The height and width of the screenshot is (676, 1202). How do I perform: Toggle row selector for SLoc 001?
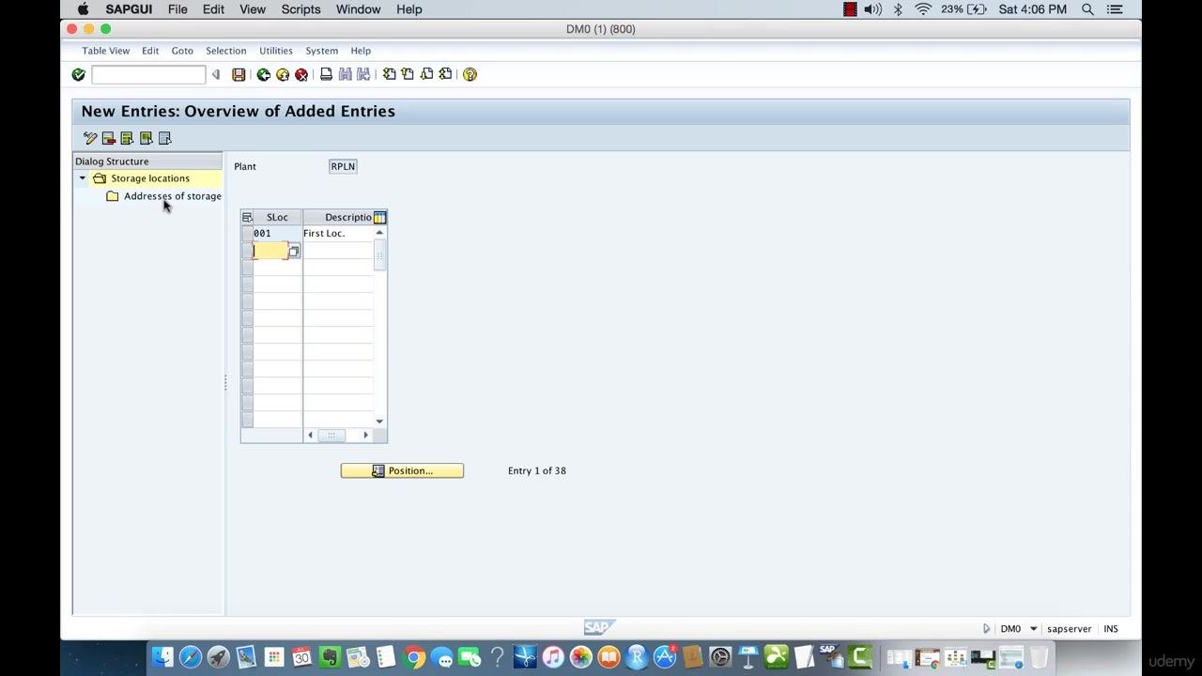tap(247, 233)
